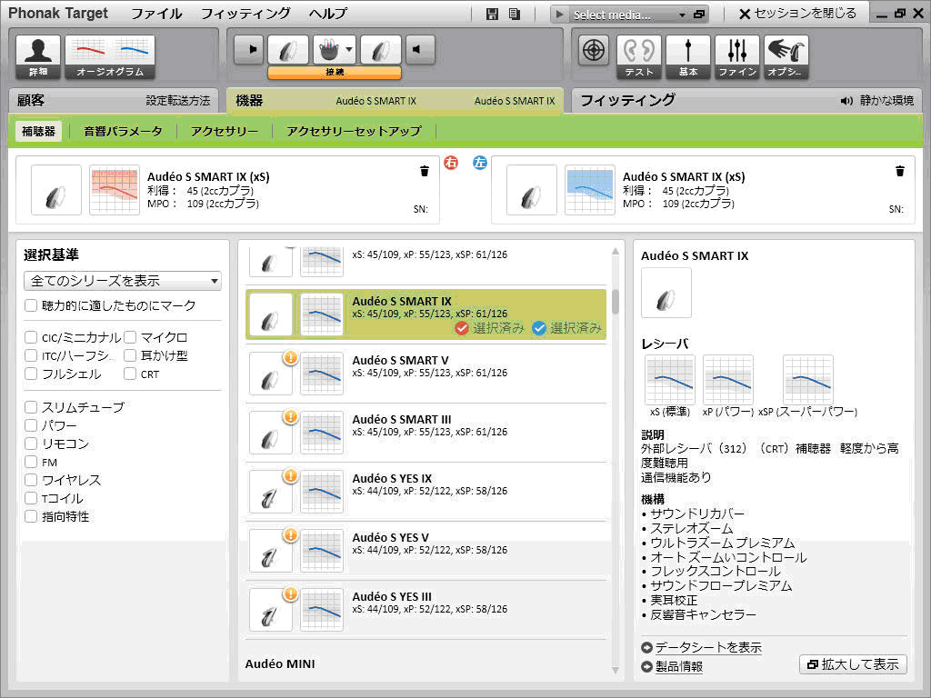
Task: Switch to the 音響パラメータ tab
Action: [x=123, y=131]
